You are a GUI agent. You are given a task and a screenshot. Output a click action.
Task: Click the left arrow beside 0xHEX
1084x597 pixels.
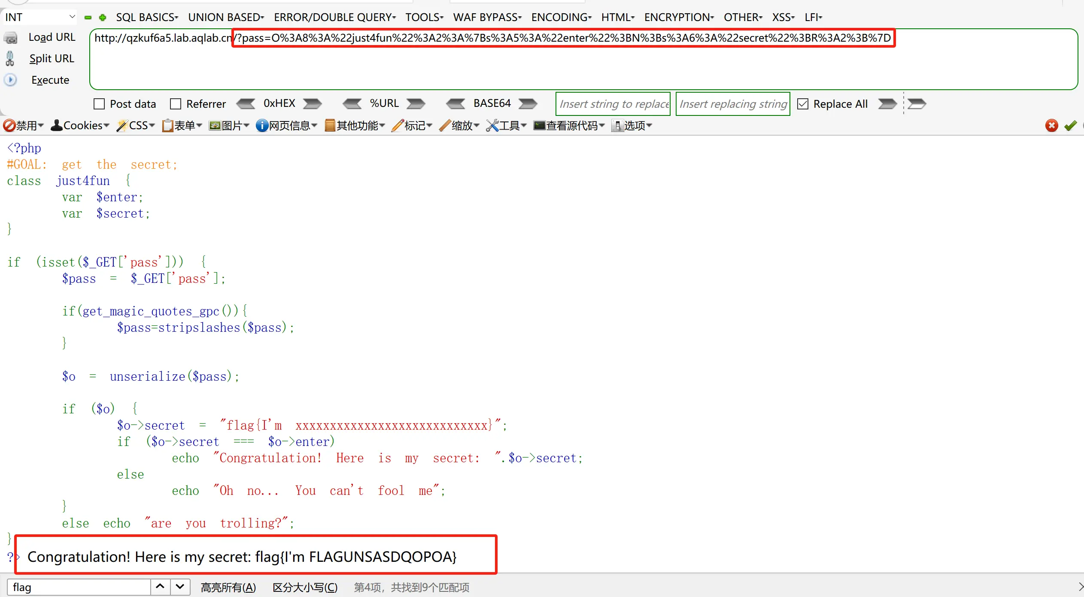[246, 104]
